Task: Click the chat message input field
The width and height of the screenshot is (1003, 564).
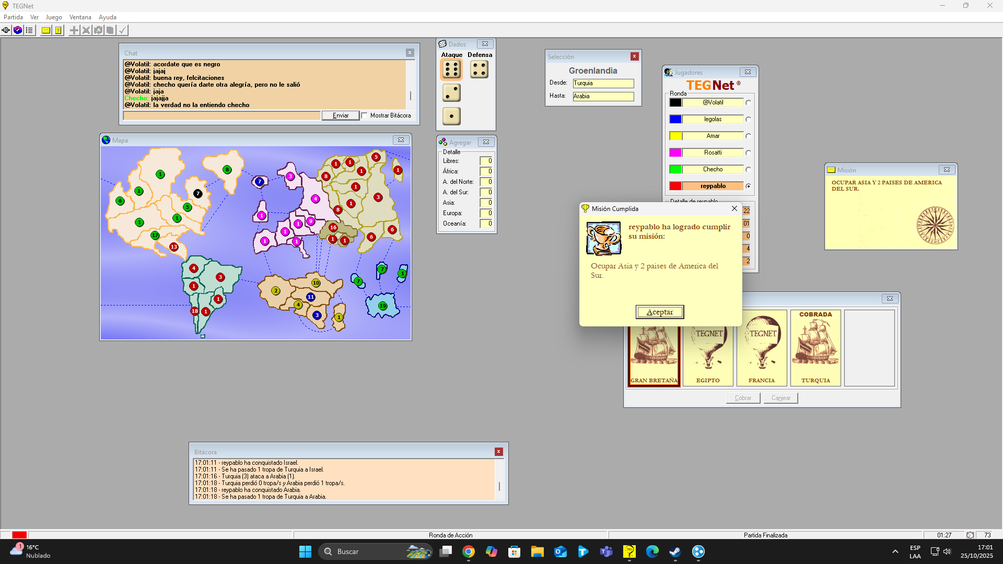Action: click(222, 115)
